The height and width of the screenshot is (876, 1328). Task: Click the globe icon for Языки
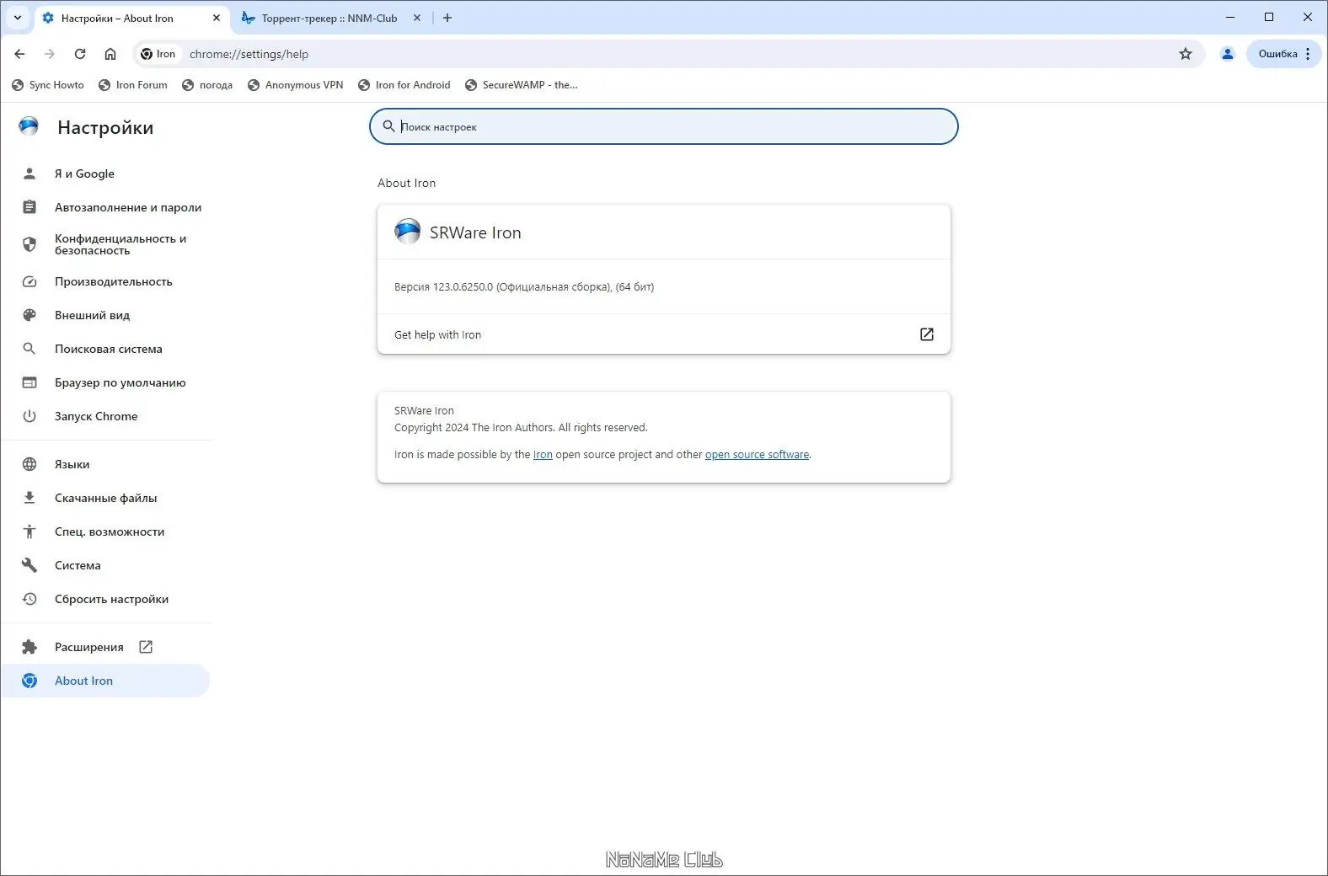pos(29,464)
